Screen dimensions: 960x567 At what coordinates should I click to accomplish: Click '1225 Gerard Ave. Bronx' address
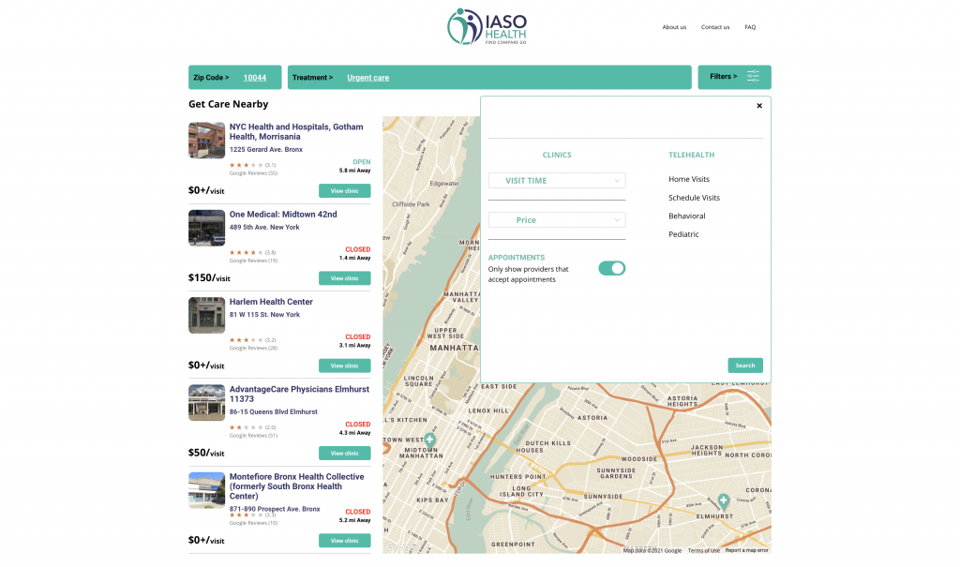265,149
